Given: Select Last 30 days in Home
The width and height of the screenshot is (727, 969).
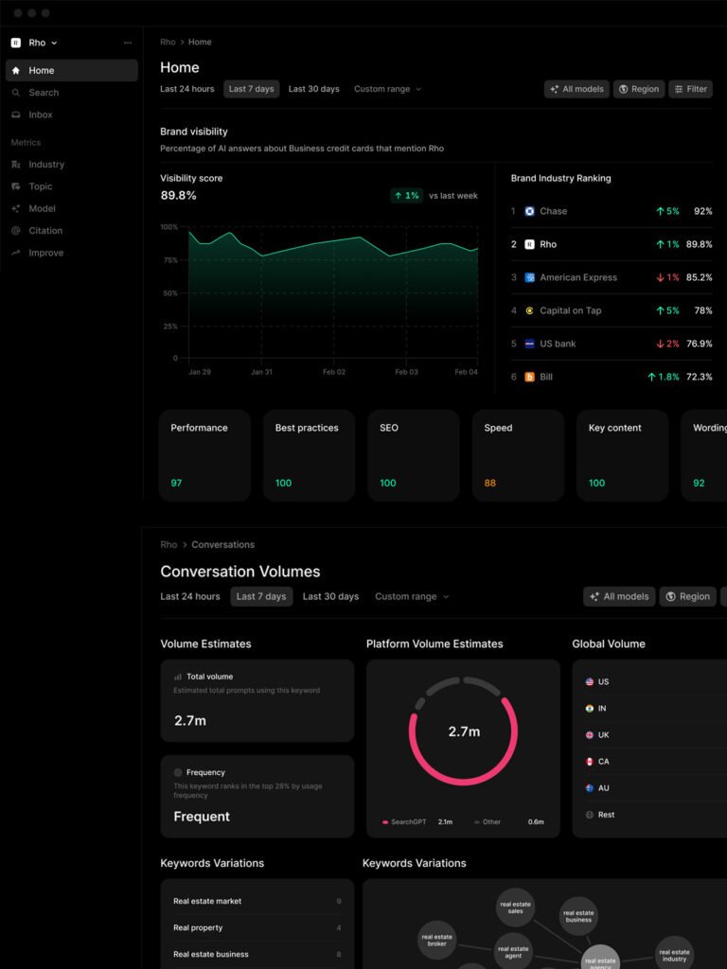Looking at the screenshot, I should [x=313, y=89].
